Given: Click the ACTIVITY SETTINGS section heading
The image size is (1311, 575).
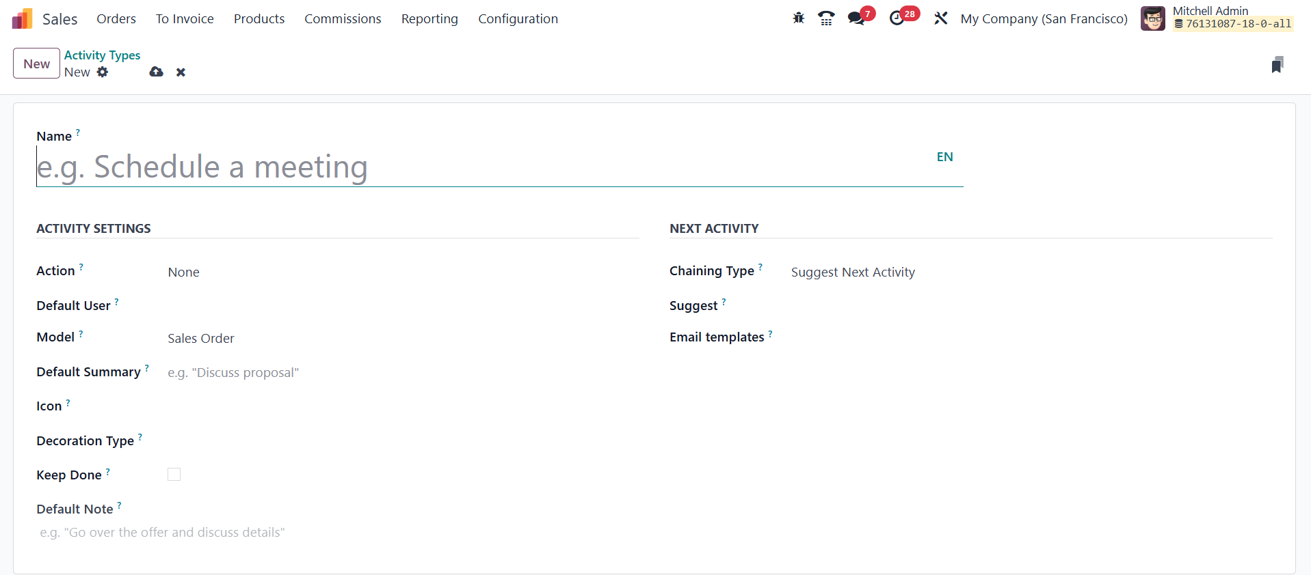Looking at the screenshot, I should tap(94, 229).
